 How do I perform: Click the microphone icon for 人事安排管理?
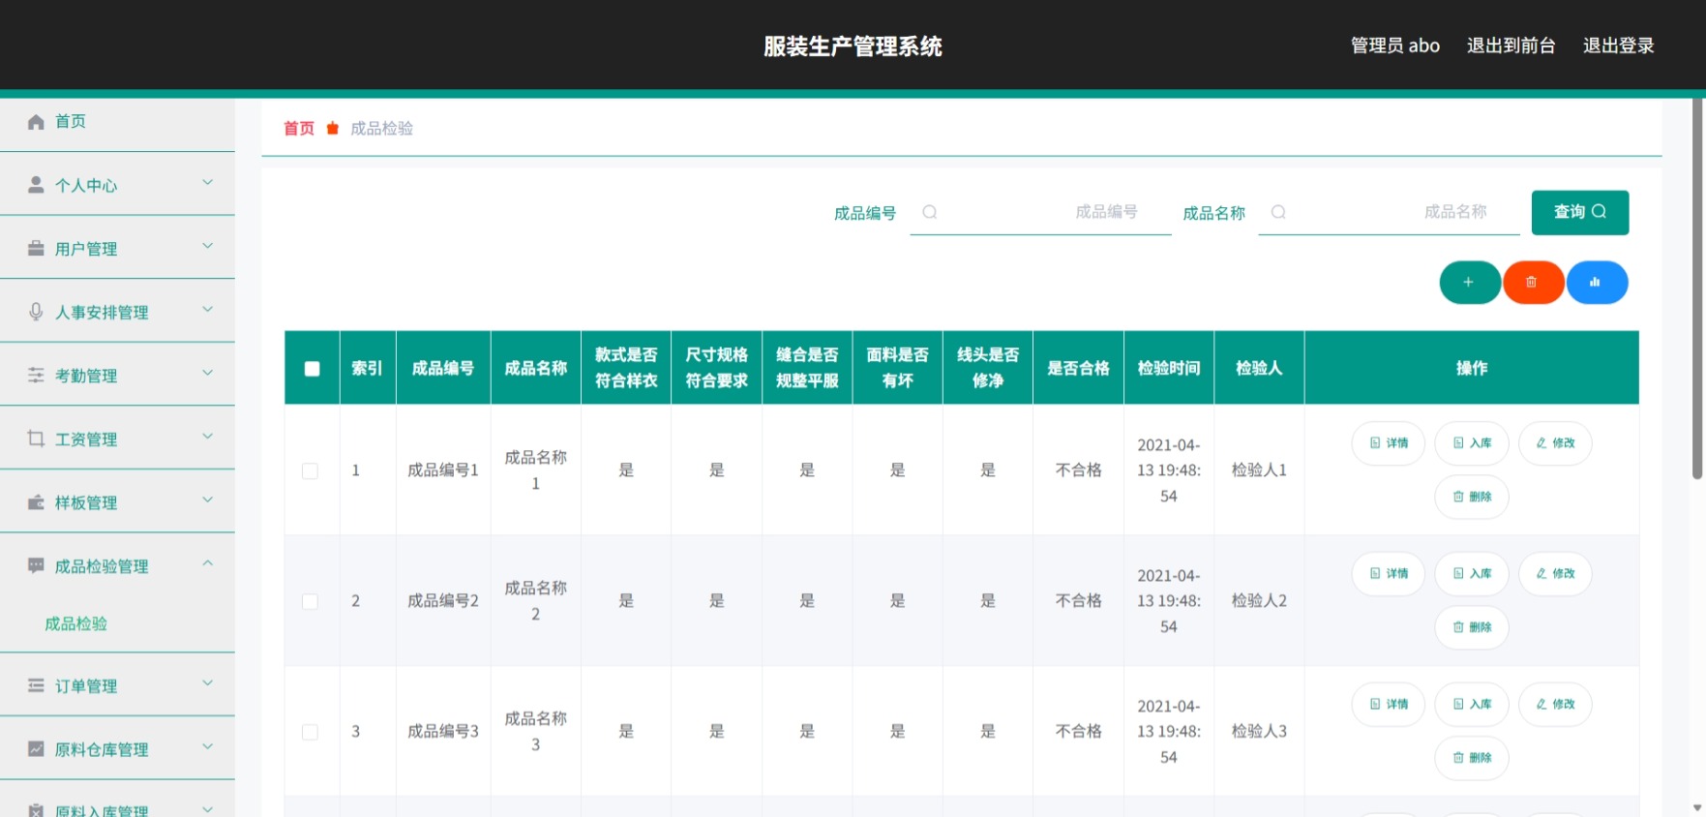click(x=36, y=312)
